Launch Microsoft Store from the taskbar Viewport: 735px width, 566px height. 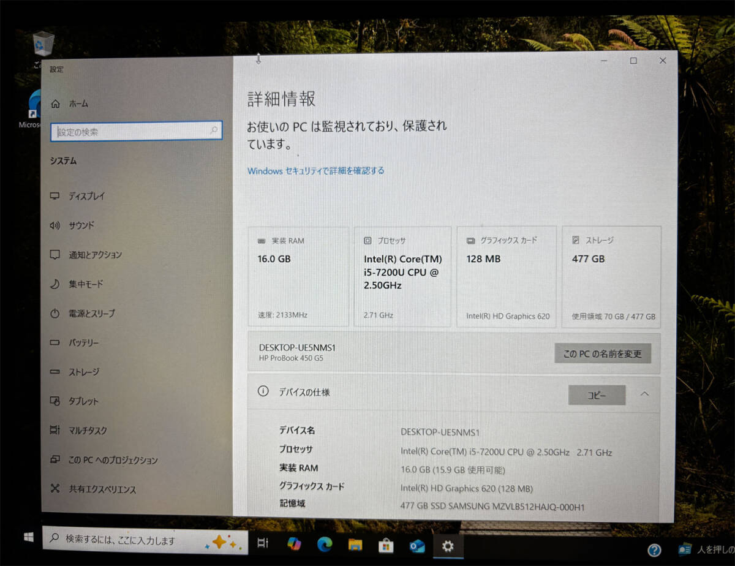click(386, 545)
